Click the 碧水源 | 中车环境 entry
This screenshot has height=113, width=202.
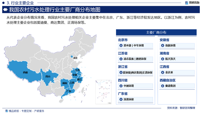pyautogui.click(x=135, y=45)
